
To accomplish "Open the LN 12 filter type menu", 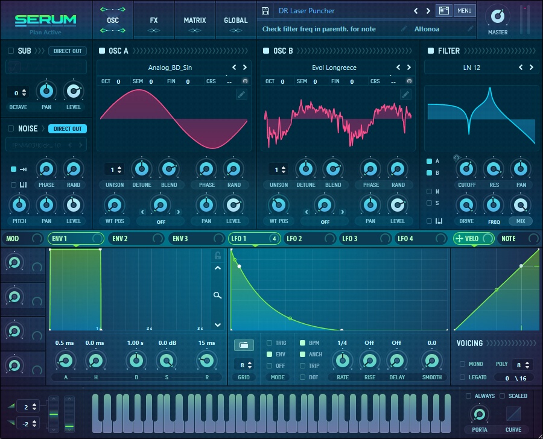I will click(x=472, y=68).
